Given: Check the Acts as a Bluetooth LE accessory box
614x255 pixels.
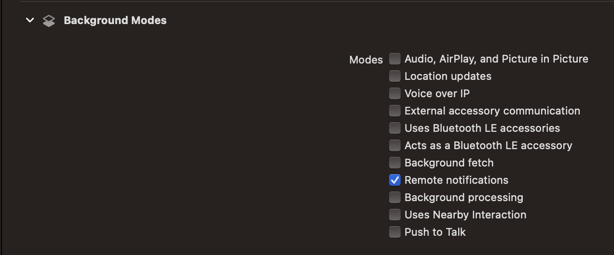Looking at the screenshot, I should pos(395,145).
